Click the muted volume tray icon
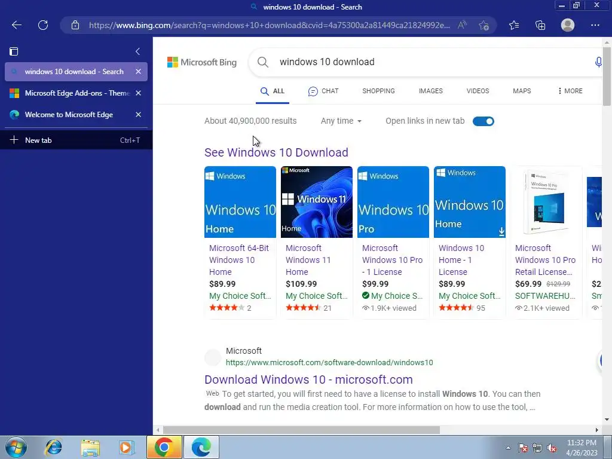 pos(552,448)
